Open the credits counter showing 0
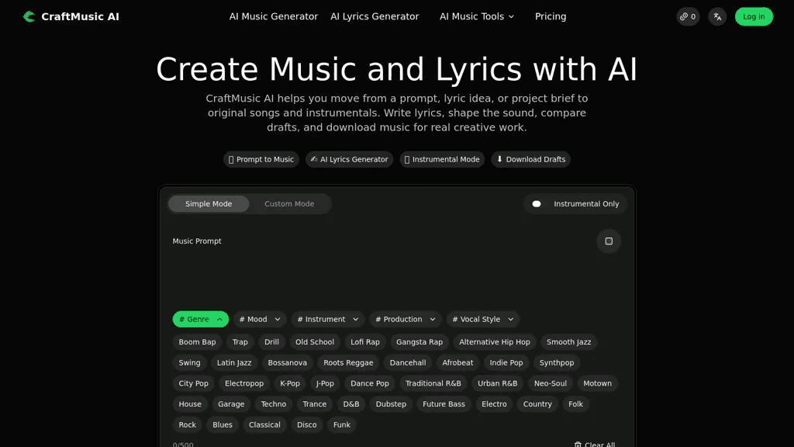 [689, 17]
